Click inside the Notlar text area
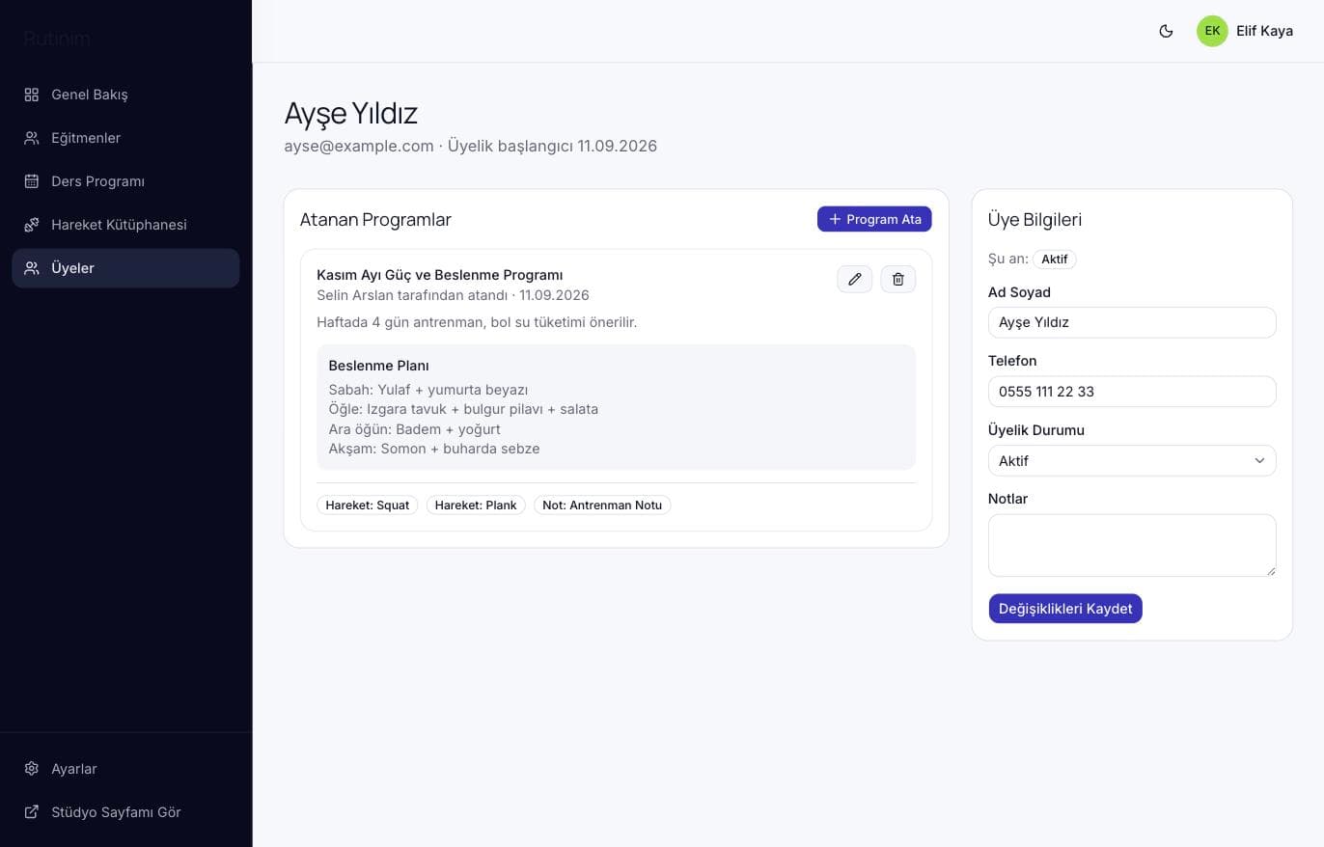 1132,545
